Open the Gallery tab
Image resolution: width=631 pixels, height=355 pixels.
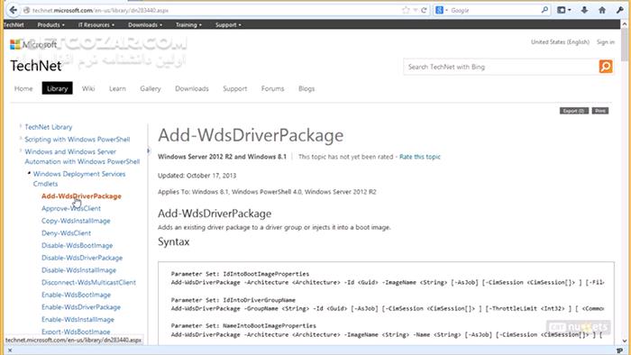[151, 88]
